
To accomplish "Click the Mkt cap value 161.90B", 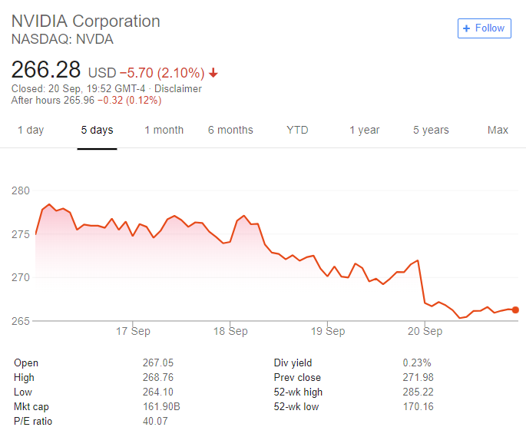I will (161, 406).
